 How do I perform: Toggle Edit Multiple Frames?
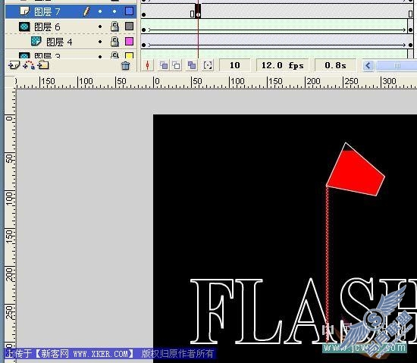192,65
